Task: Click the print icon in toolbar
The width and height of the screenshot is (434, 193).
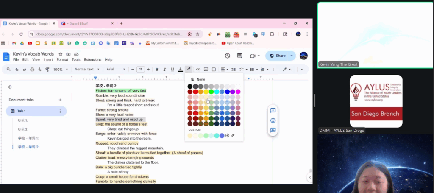Action: tap(33, 69)
